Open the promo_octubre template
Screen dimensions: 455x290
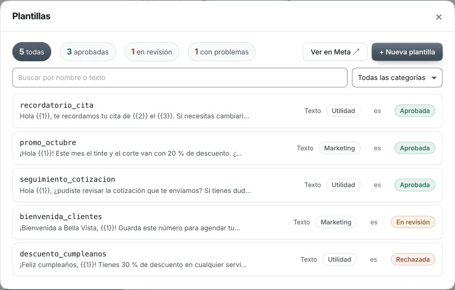(227, 148)
